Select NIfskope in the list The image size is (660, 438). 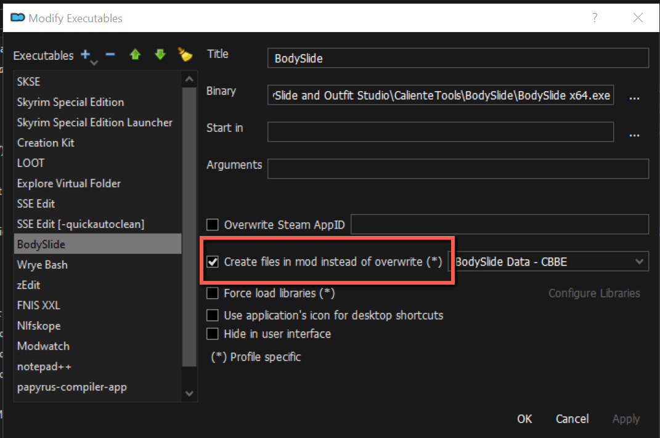click(97, 326)
